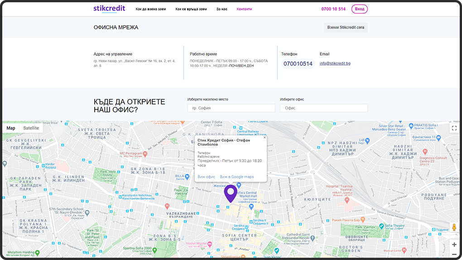Image resolution: width=462 pixels, height=260 pixels.
Task: Click the purple office location pin
Action: [x=231, y=194]
